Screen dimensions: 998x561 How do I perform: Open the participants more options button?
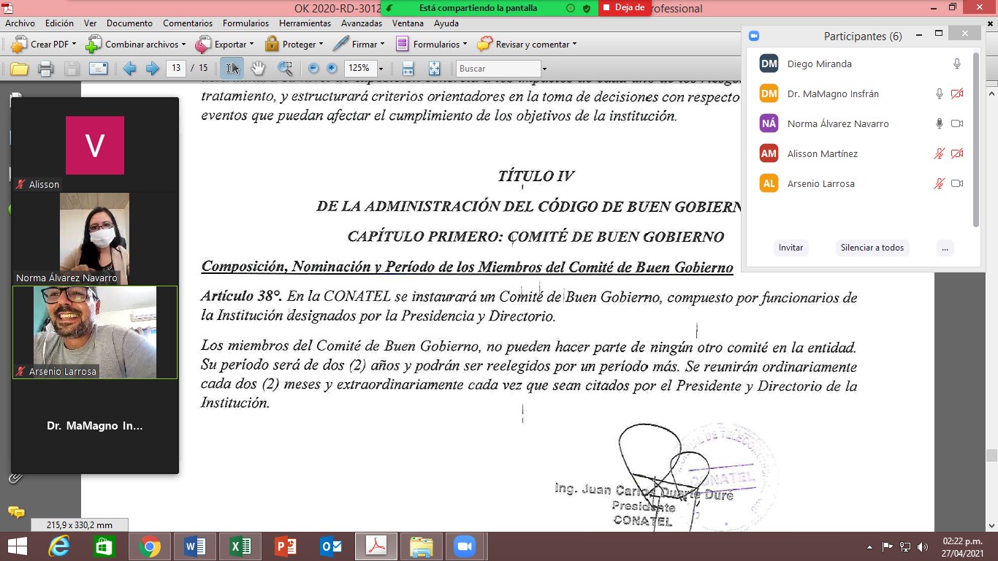(x=945, y=248)
